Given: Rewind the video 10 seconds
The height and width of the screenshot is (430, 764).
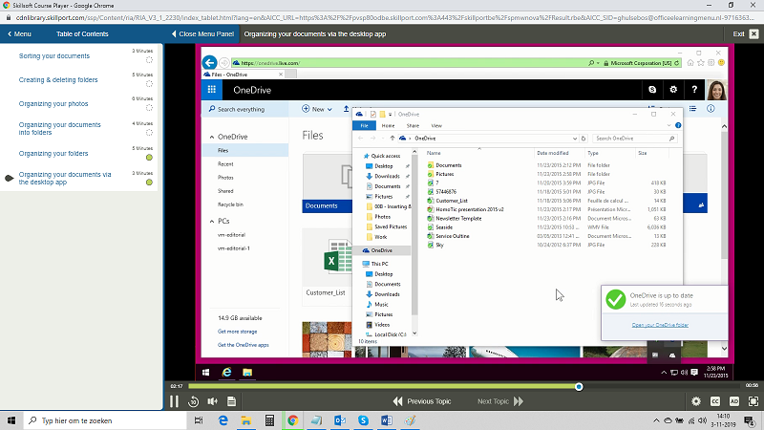Looking at the screenshot, I should tap(194, 401).
